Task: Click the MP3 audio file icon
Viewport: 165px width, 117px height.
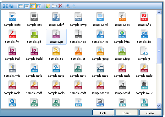Action: (56, 102)
